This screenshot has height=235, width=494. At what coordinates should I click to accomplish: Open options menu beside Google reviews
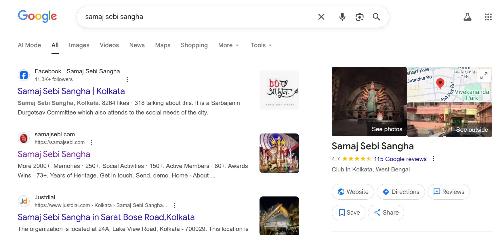tap(433, 159)
